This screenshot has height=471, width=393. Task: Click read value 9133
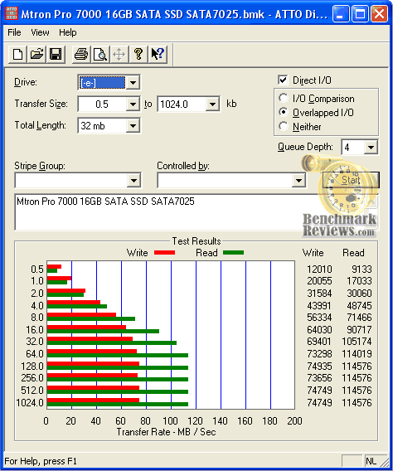coord(361,269)
